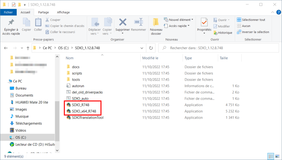Screen dimensions: 282x160
Task: Open the Déplacer vers menu
Action: point(95,27)
